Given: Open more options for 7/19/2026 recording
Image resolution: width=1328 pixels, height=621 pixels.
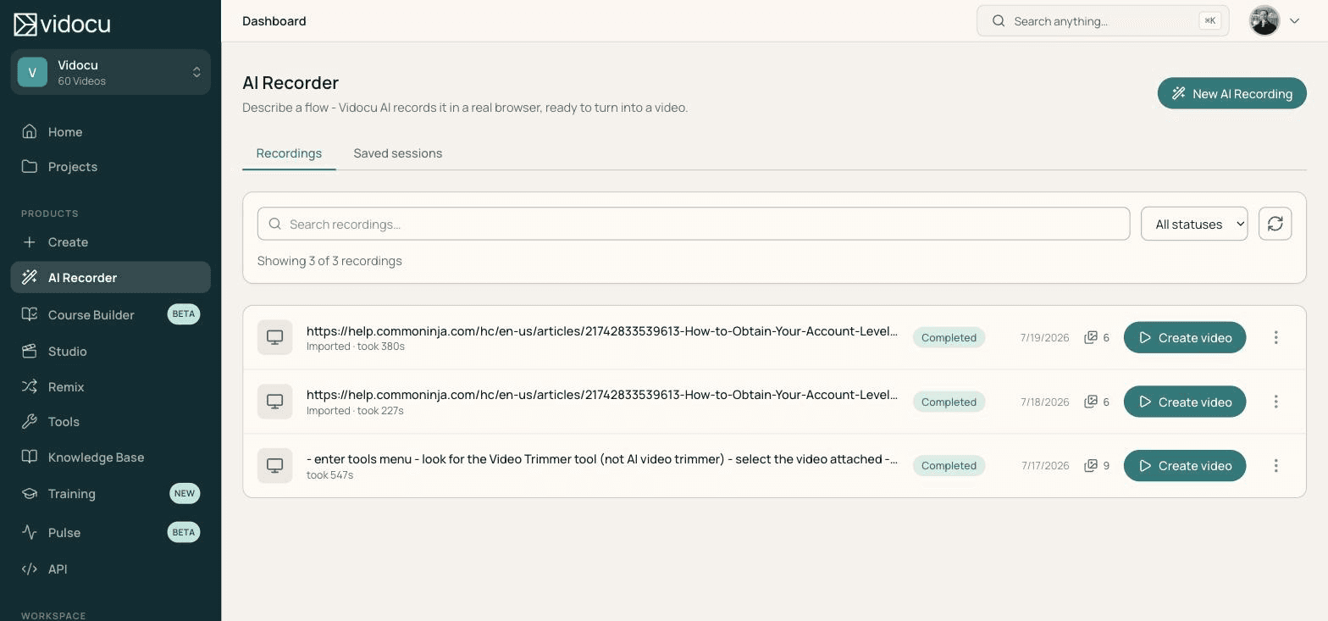Looking at the screenshot, I should click(1275, 337).
